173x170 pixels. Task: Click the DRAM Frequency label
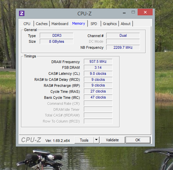tap(65, 62)
